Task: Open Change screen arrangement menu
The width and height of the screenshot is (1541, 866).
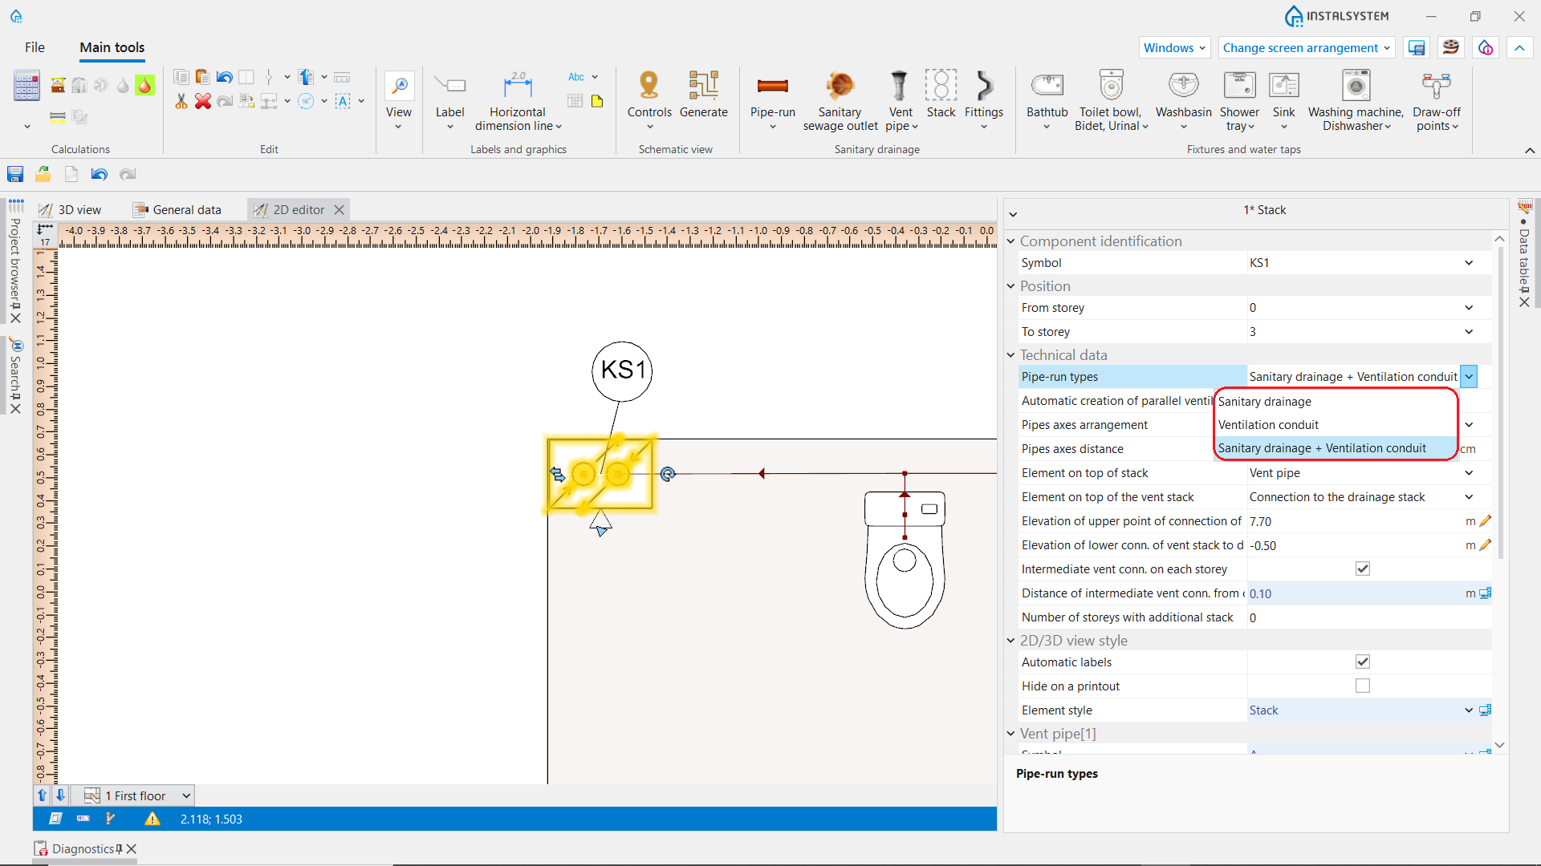Action: [x=1306, y=48]
